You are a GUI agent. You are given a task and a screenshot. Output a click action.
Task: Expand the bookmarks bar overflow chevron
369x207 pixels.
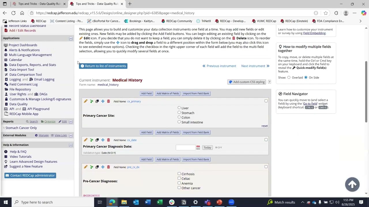pyautogui.click(x=360, y=21)
